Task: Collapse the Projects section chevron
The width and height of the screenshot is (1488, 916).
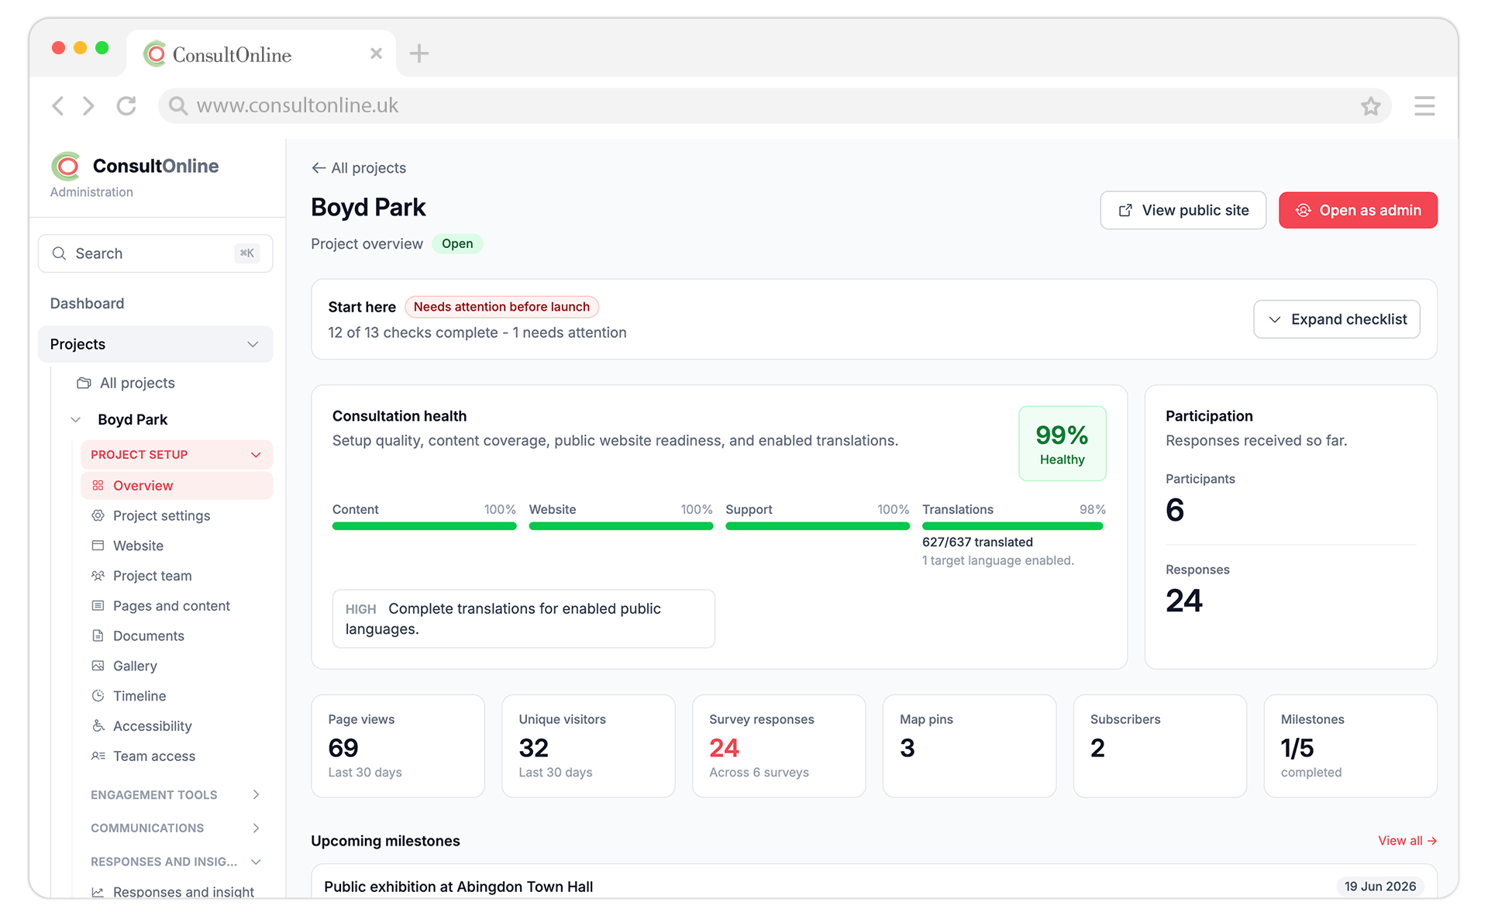Action: [253, 344]
